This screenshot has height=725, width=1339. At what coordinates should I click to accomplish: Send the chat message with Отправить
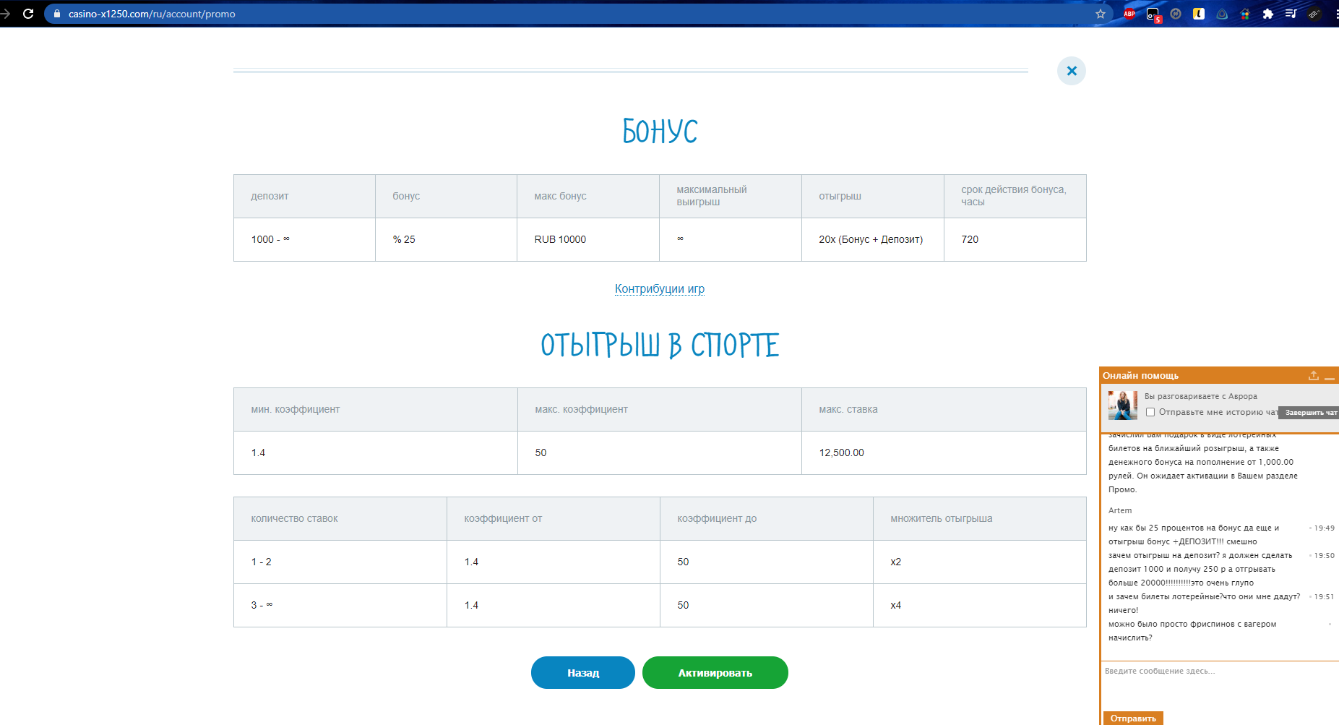click(x=1132, y=718)
